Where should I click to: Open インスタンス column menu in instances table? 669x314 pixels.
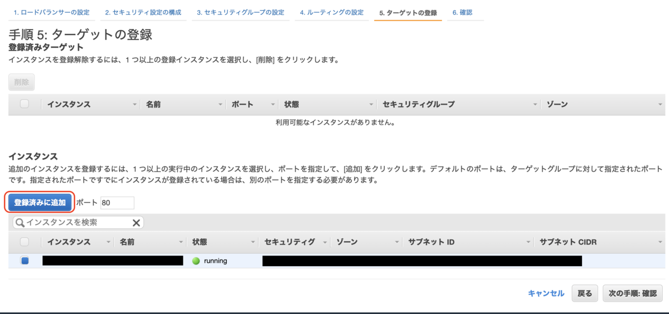[108, 242]
